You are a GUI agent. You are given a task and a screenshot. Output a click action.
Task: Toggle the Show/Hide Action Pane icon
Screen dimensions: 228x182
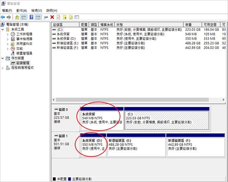coord(38,17)
